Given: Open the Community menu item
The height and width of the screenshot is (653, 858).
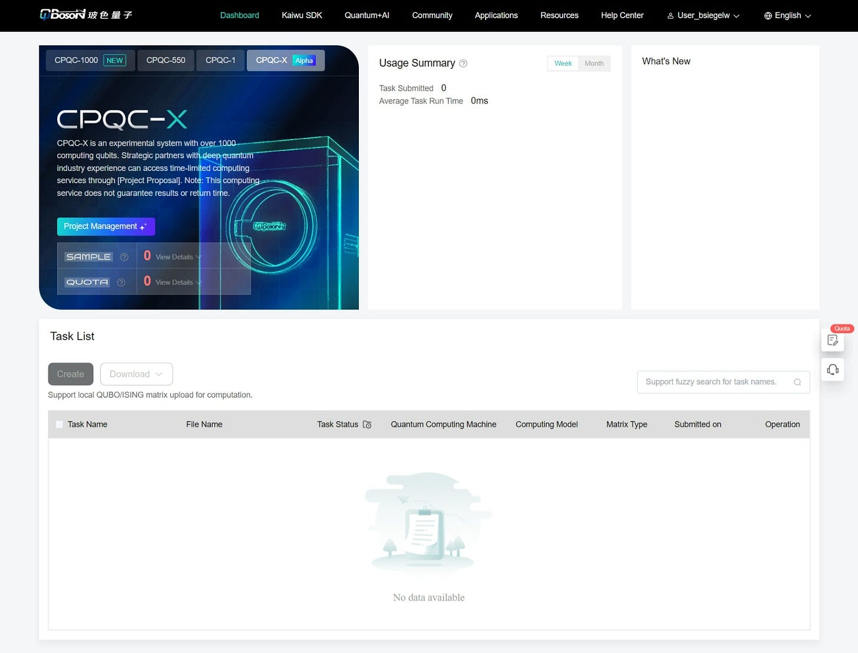Looking at the screenshot, I should 432,15.
